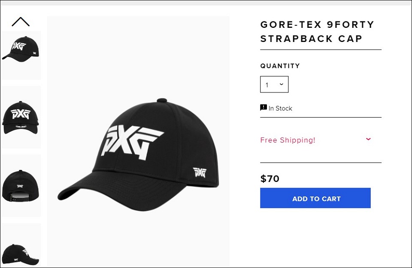Select the front-view cap thumbnail

click(x=21, y=116)
